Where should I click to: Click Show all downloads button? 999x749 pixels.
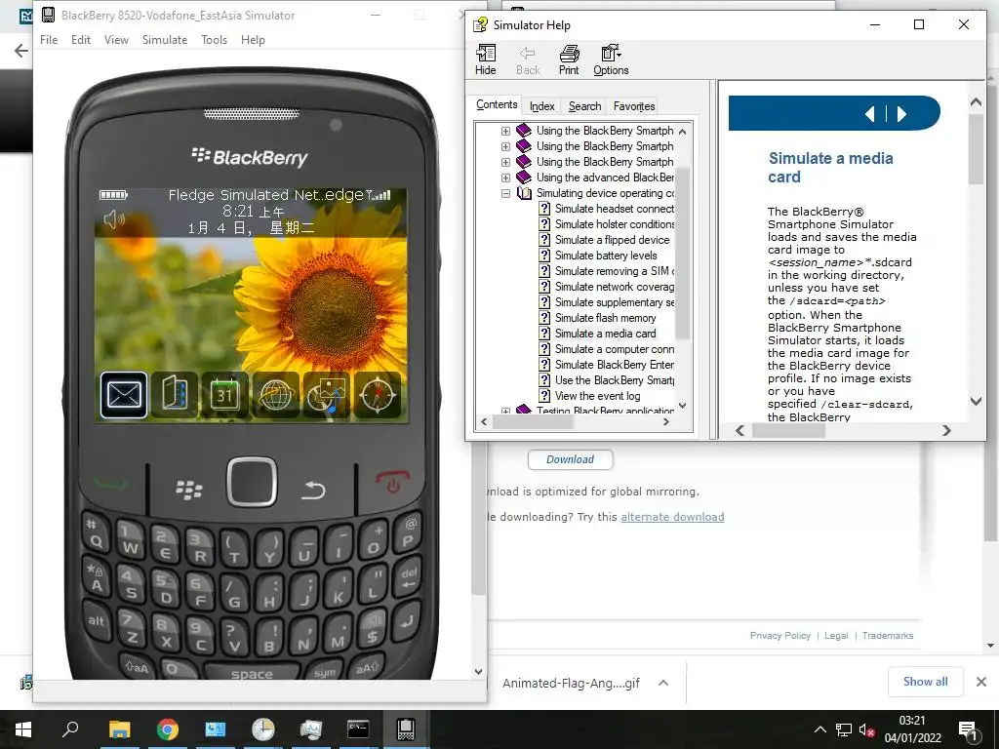tap(925, 682)
